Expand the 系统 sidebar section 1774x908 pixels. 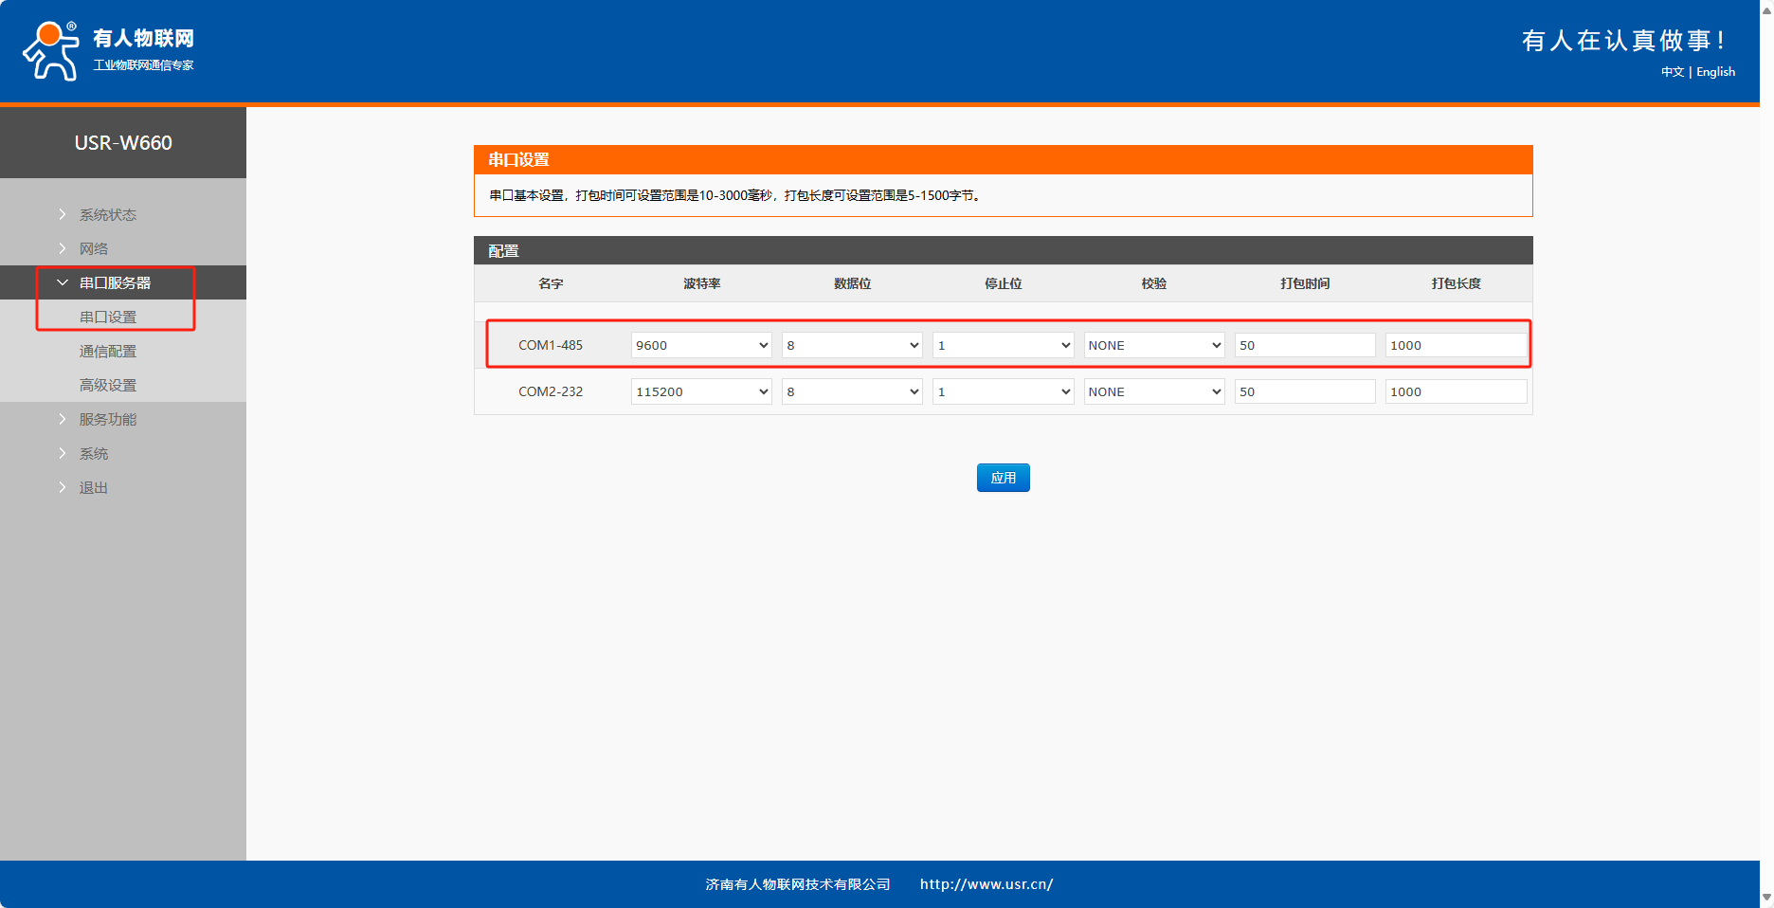[93, 454]
